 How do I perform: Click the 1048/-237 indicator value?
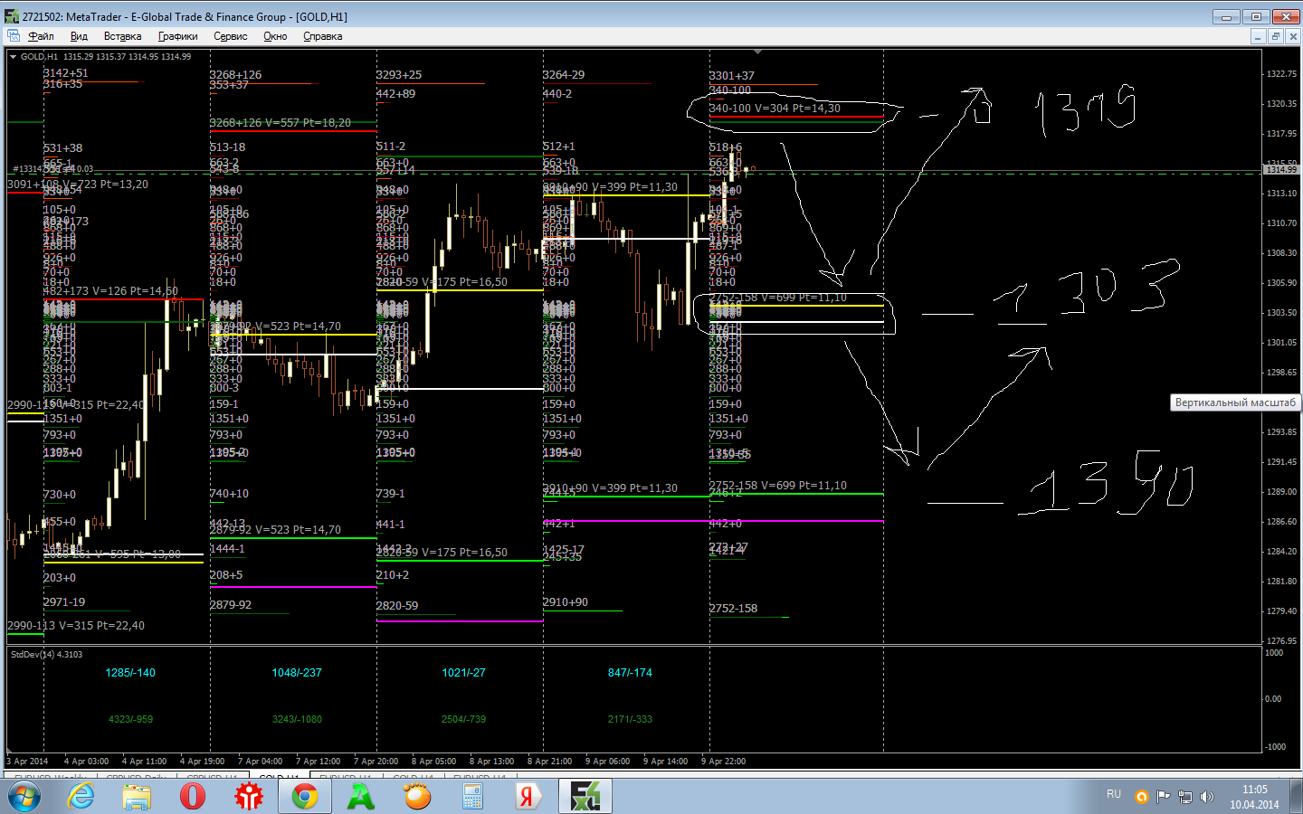297,673
